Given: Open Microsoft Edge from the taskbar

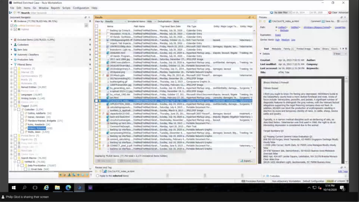Looking at the screenshot, I should (68, 188).
